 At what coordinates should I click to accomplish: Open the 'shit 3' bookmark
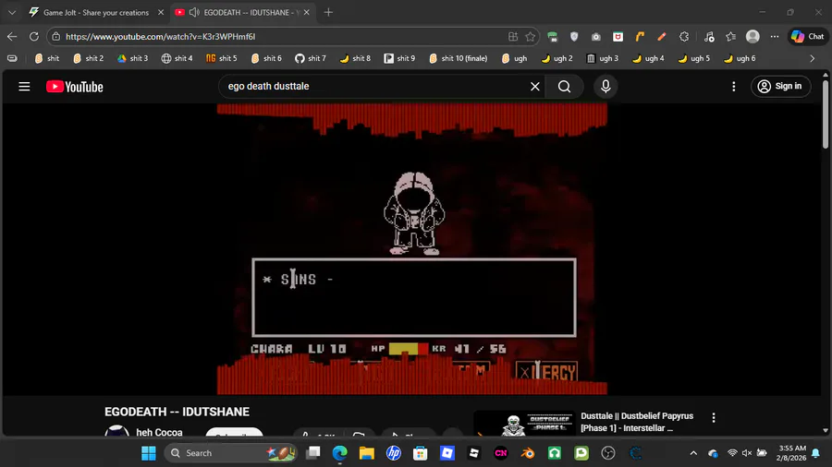[x=132, y=58]
